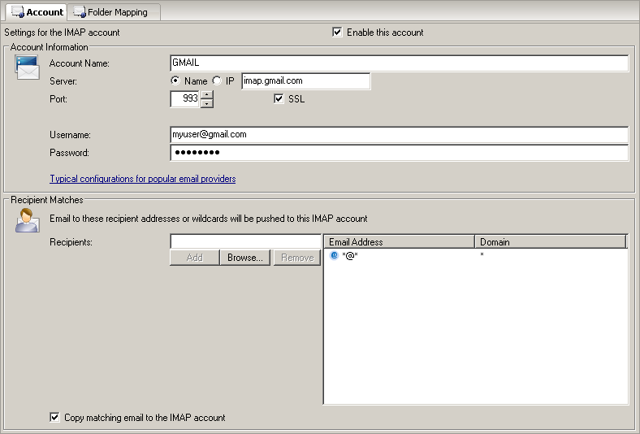The width and height of the screenshot is (640, 434).
Task: Click the mail envelope icon in Account Information
Action: pos(27,67)
